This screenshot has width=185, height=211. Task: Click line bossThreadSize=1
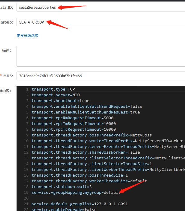(x=80, y=175)
